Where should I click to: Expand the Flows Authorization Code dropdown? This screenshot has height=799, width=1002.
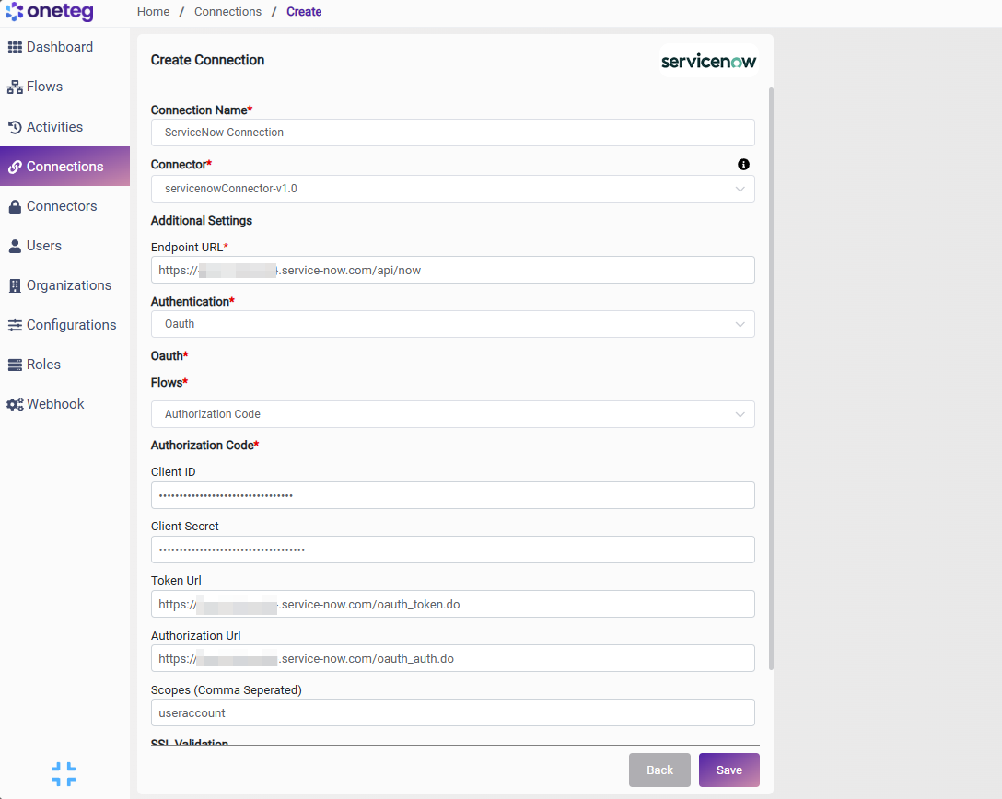[x=452, y=414]
